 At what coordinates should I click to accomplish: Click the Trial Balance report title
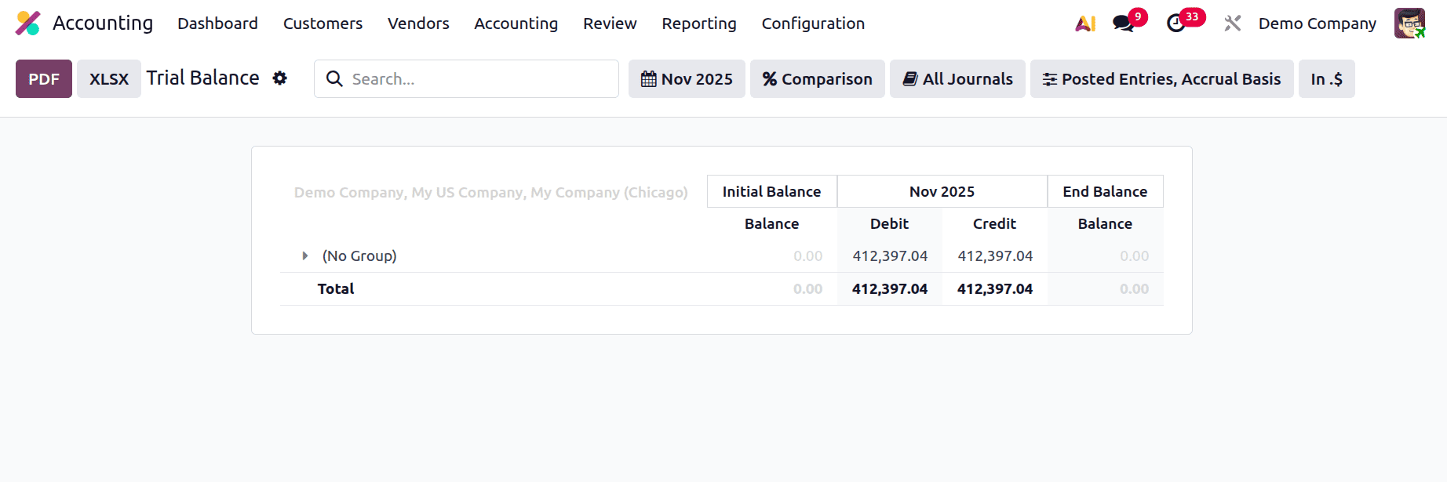(202, 78)
